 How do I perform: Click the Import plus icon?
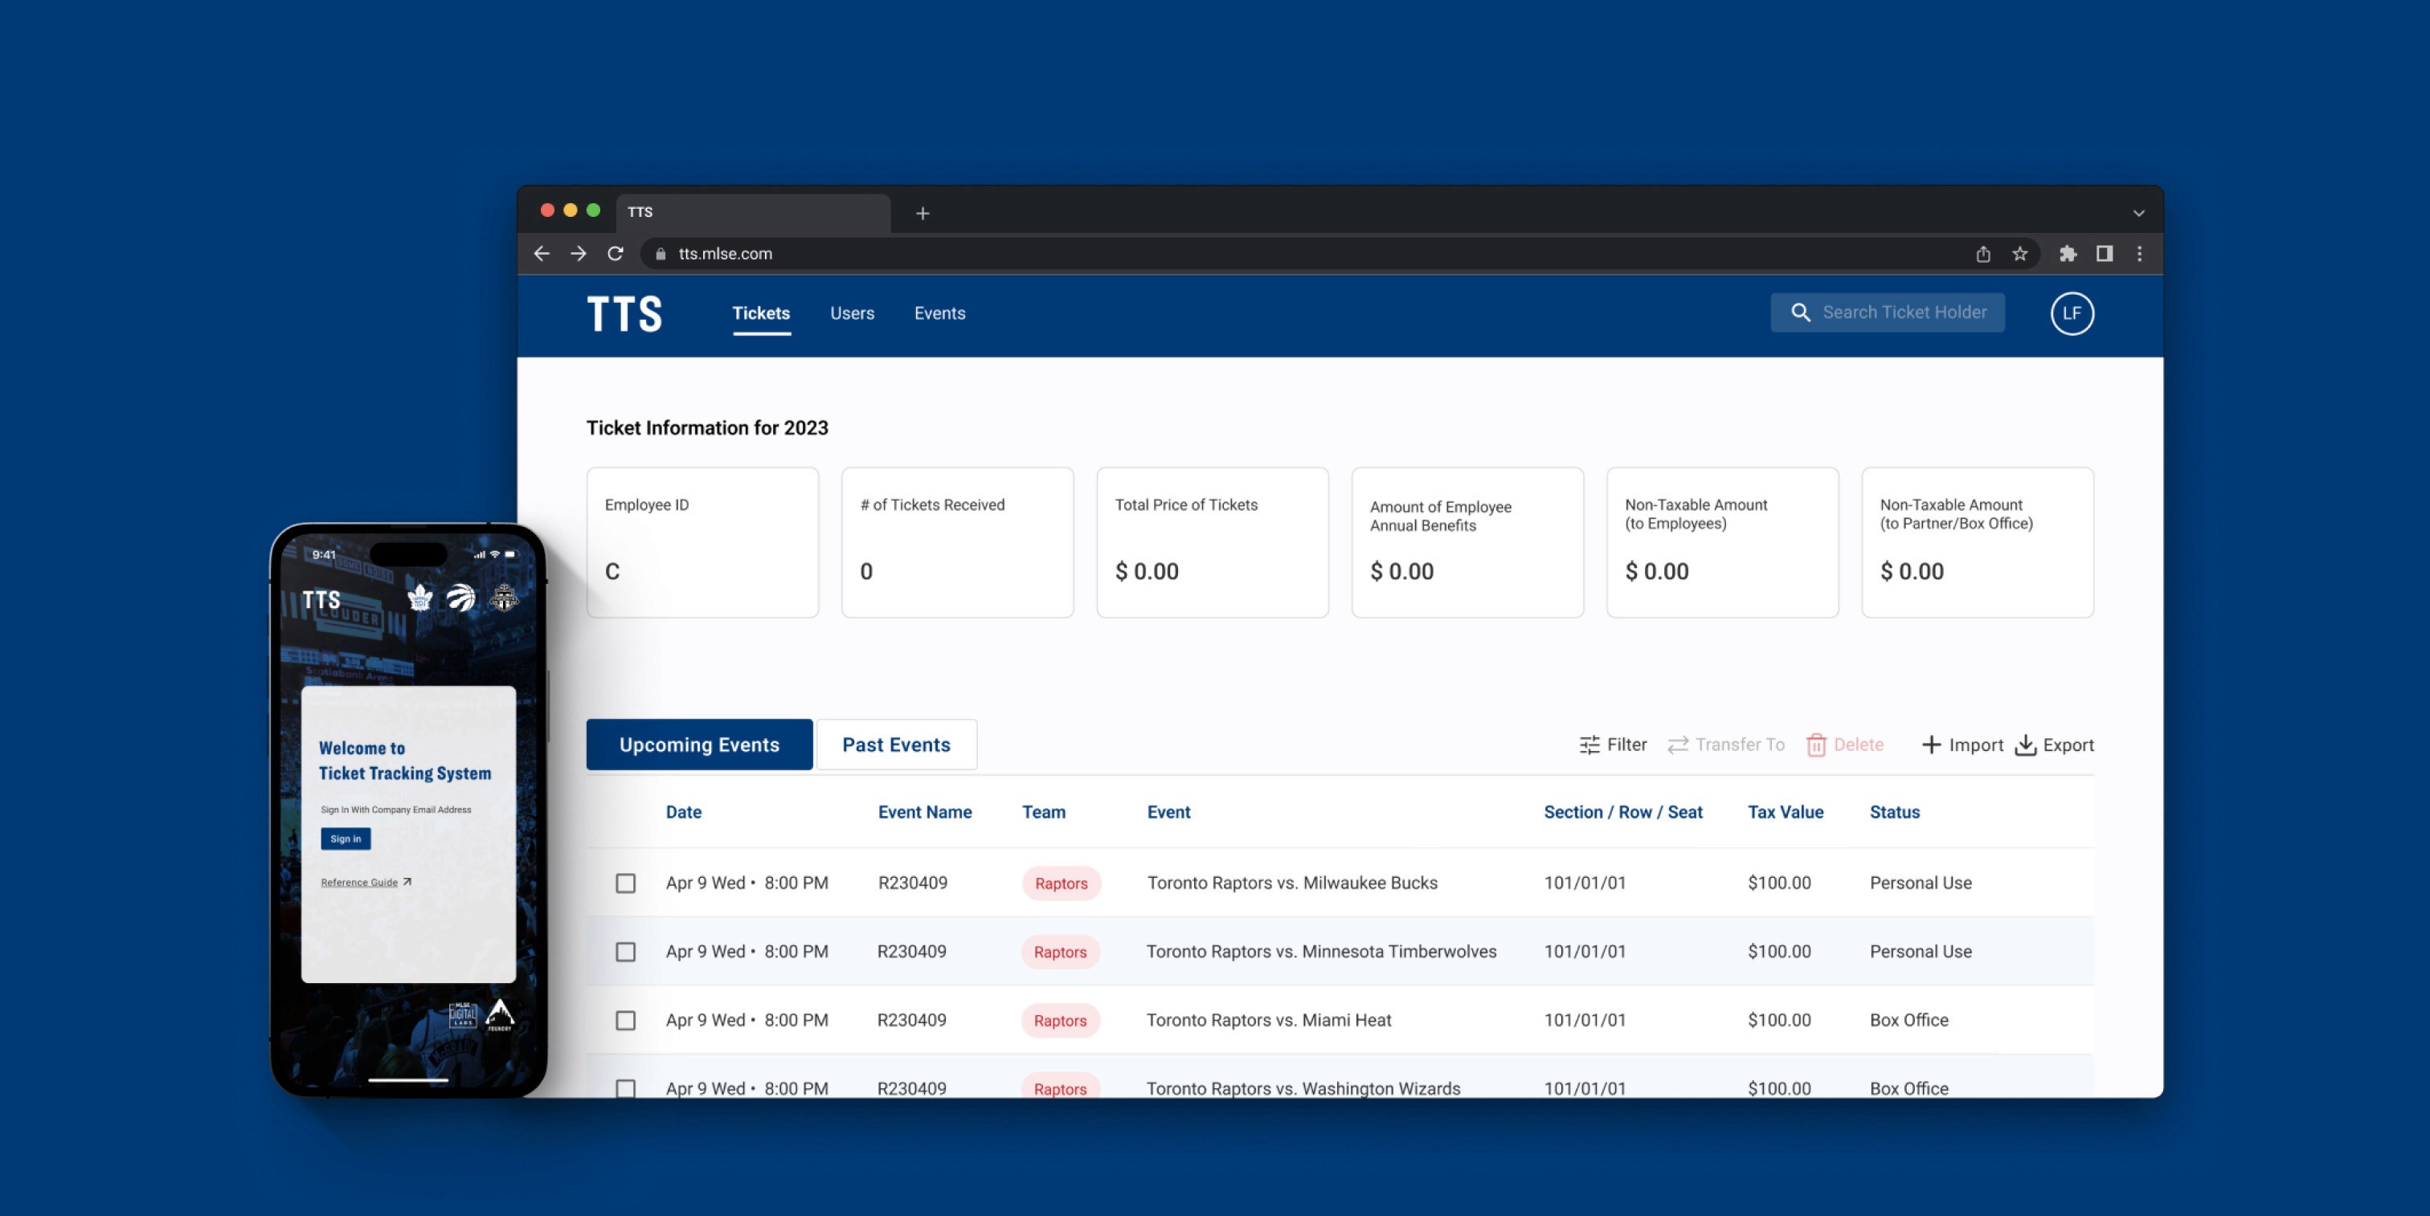pos(1931,745)
